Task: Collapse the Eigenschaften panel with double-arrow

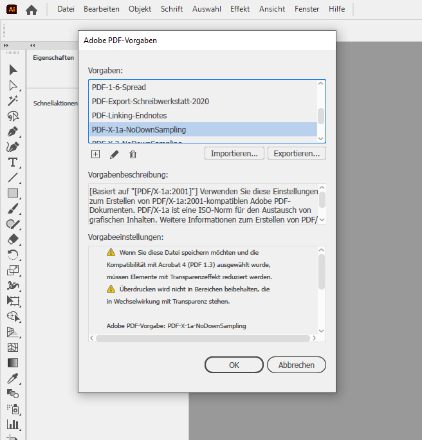Action: coord(33,45)
